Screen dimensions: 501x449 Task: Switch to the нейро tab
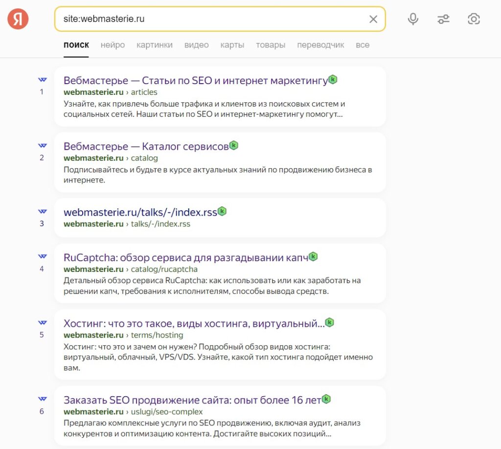pyautogui.click(x=113, y=45)
